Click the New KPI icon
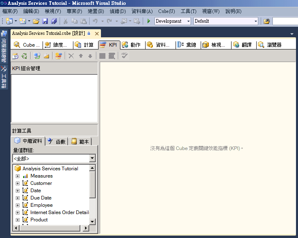 click(x=58, y=56)
